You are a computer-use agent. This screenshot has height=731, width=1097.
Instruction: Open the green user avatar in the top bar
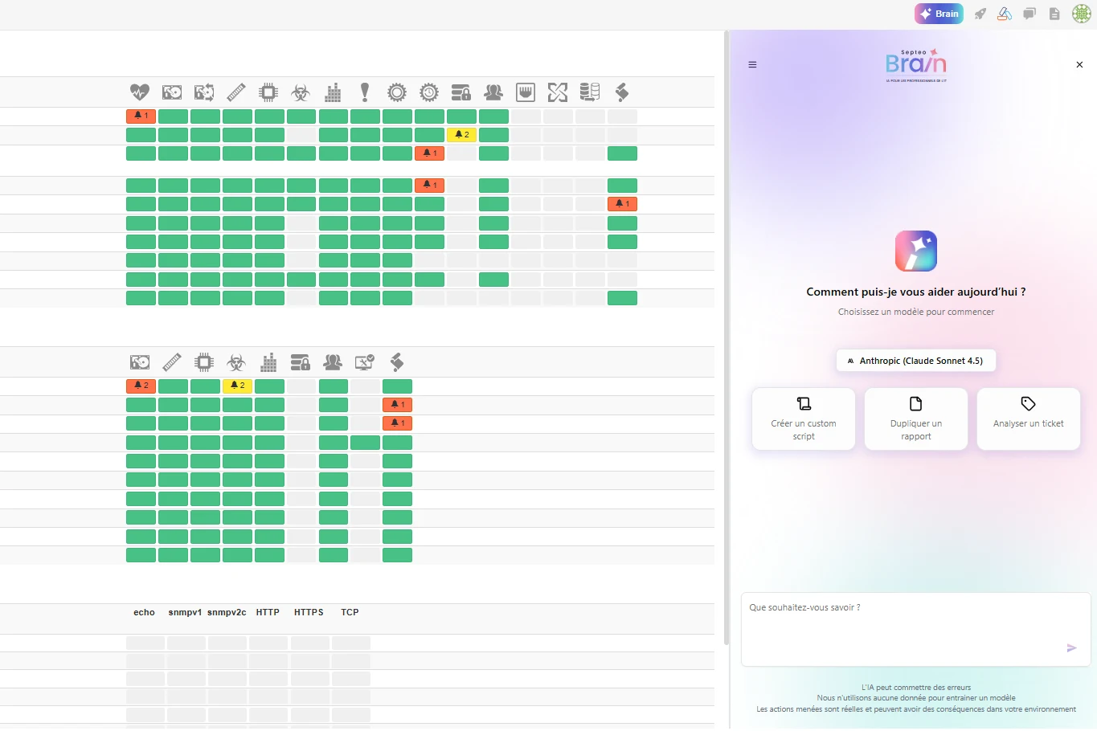pyautogui.click(x=1082, y=14)
